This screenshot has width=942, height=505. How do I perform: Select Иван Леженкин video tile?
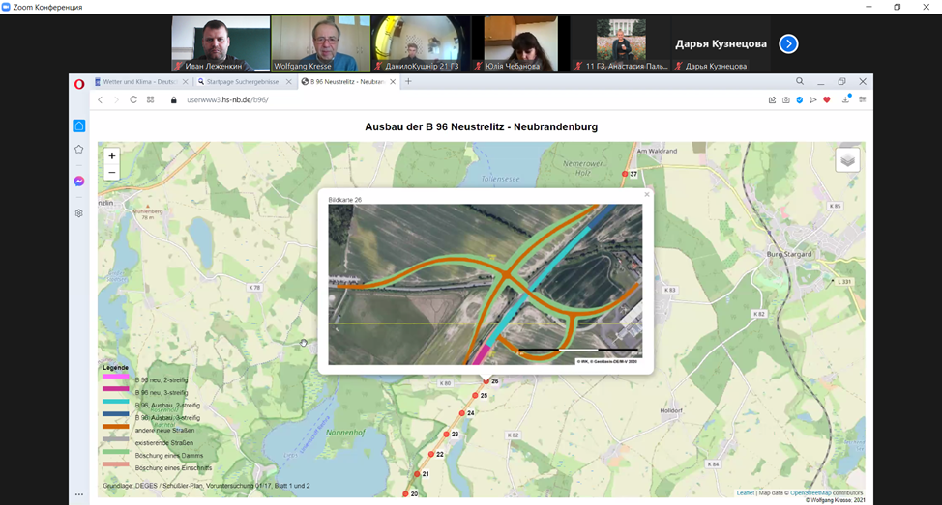(221, 44)
